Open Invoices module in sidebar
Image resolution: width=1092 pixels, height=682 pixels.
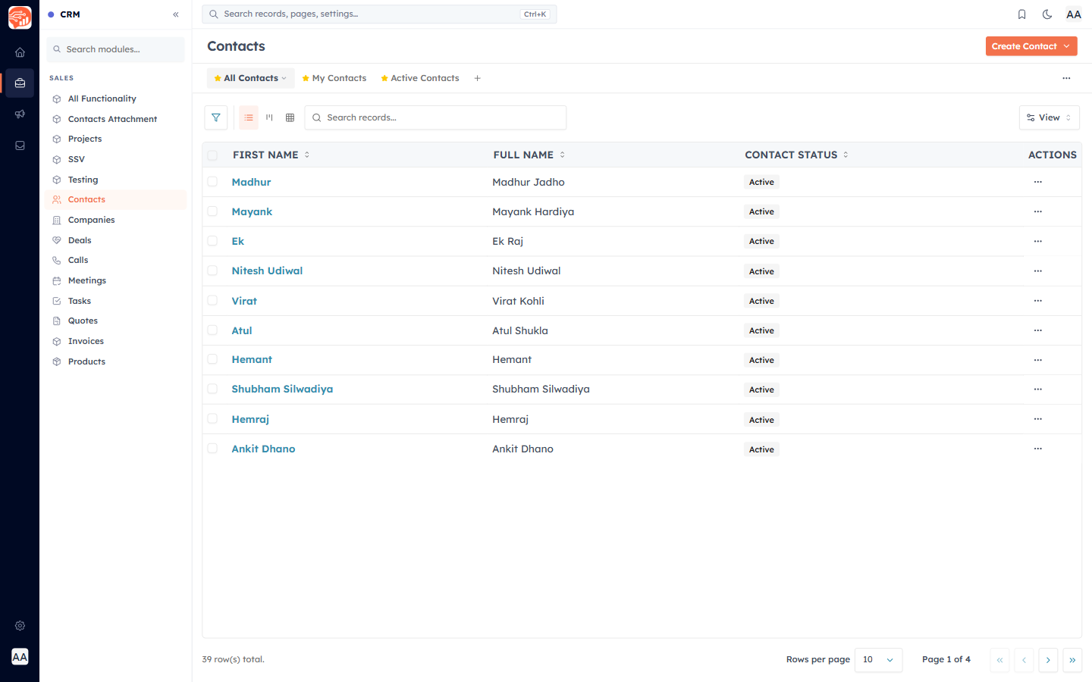(115, 341)
